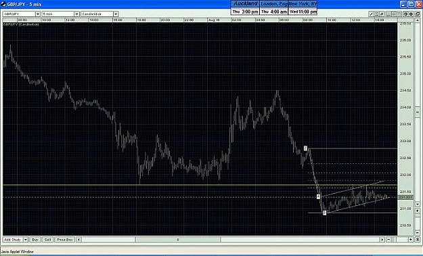Screen dimensions: 423x256
Task: Click the arrow beside the GBP/JPY selector
Action: point(38,14)
